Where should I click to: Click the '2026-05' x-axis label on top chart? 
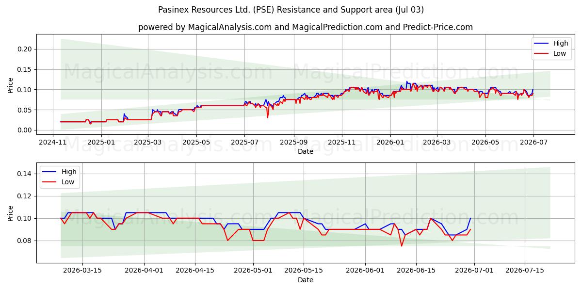click(485, 142)
